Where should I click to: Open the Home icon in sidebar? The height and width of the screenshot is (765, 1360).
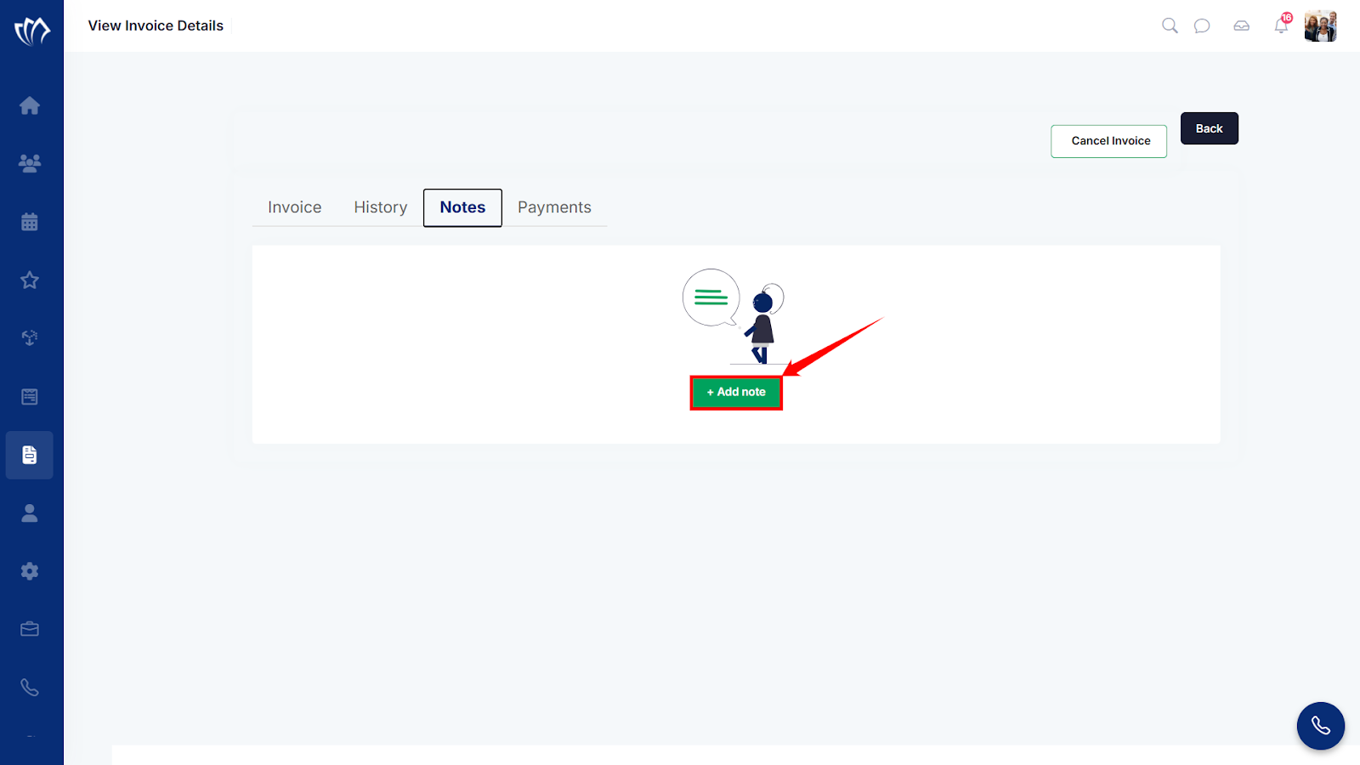click(x=30, y=105)
